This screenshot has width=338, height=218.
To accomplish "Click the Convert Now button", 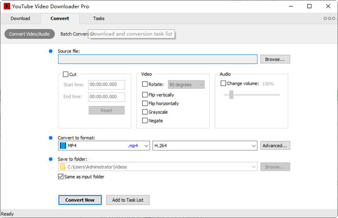I will (80, 200).
